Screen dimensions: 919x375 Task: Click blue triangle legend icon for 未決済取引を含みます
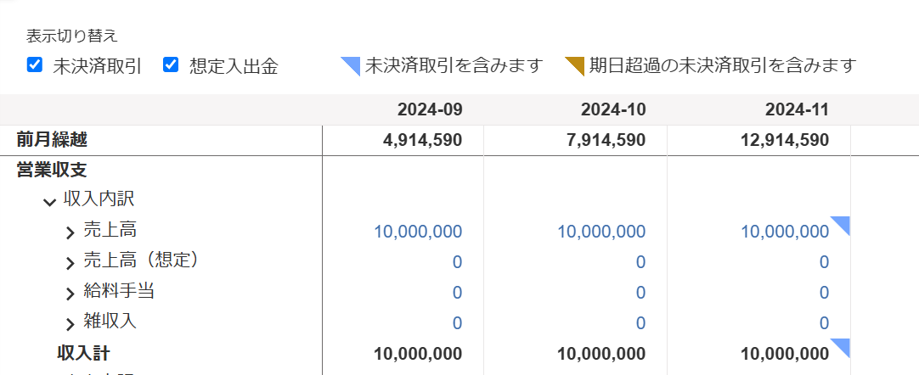coord(352,64)
